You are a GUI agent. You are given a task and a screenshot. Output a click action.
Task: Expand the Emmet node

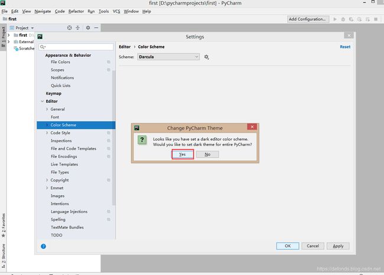click(47, 188)
